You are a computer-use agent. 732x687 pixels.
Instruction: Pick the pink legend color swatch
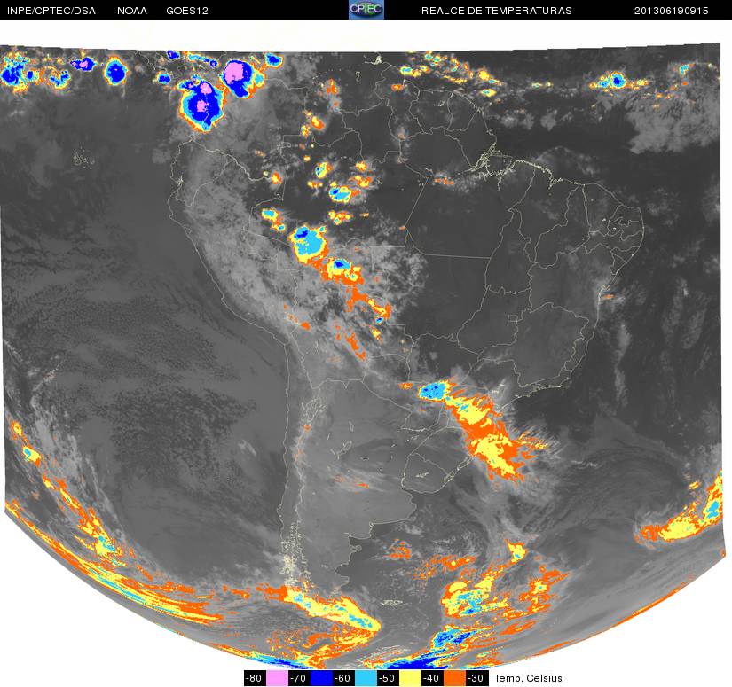point(277,678)
